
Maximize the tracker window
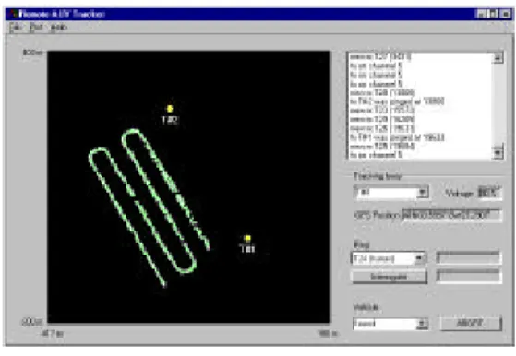(494, 14)
